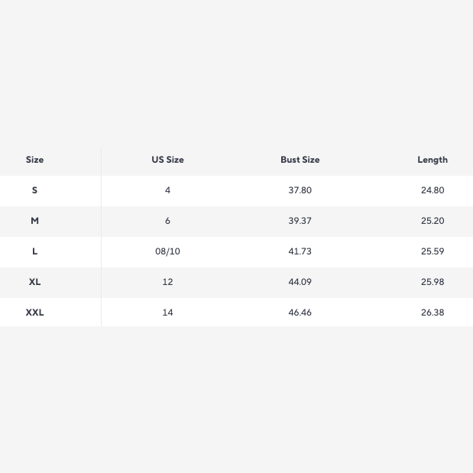Click length value 25.98
Screen dimensions: 473x473
click(432, 282)
